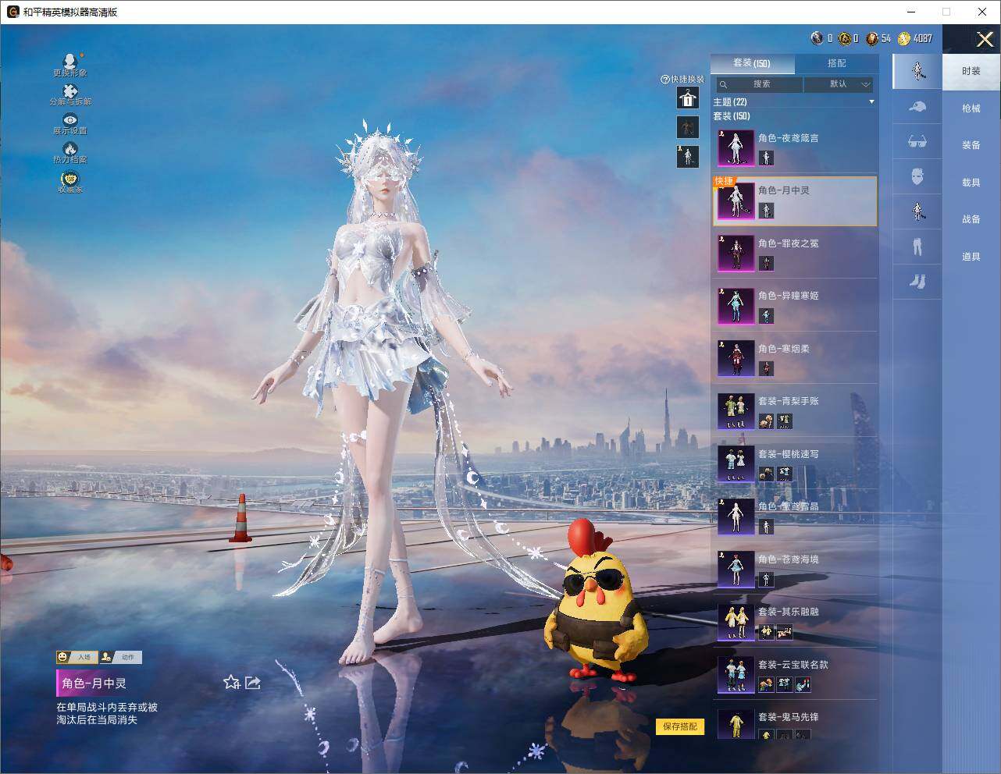Open the 装备 side tab
Viewport: 1001px width, 774px height.
point(971,145)
